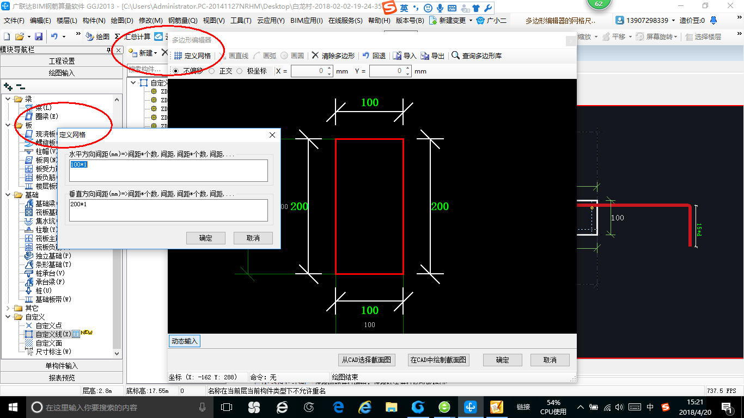Click the expand-all plus icon in navigation panel
The height and width of the screenshot is (418, 744).
tap(8, 87)
